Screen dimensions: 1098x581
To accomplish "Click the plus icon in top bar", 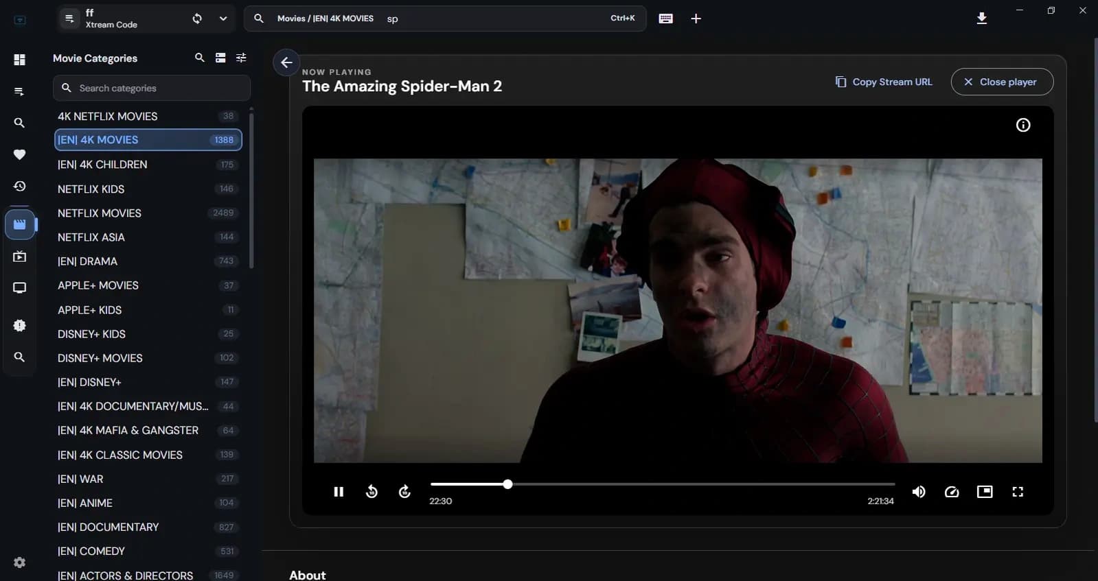I will point(696,19).
